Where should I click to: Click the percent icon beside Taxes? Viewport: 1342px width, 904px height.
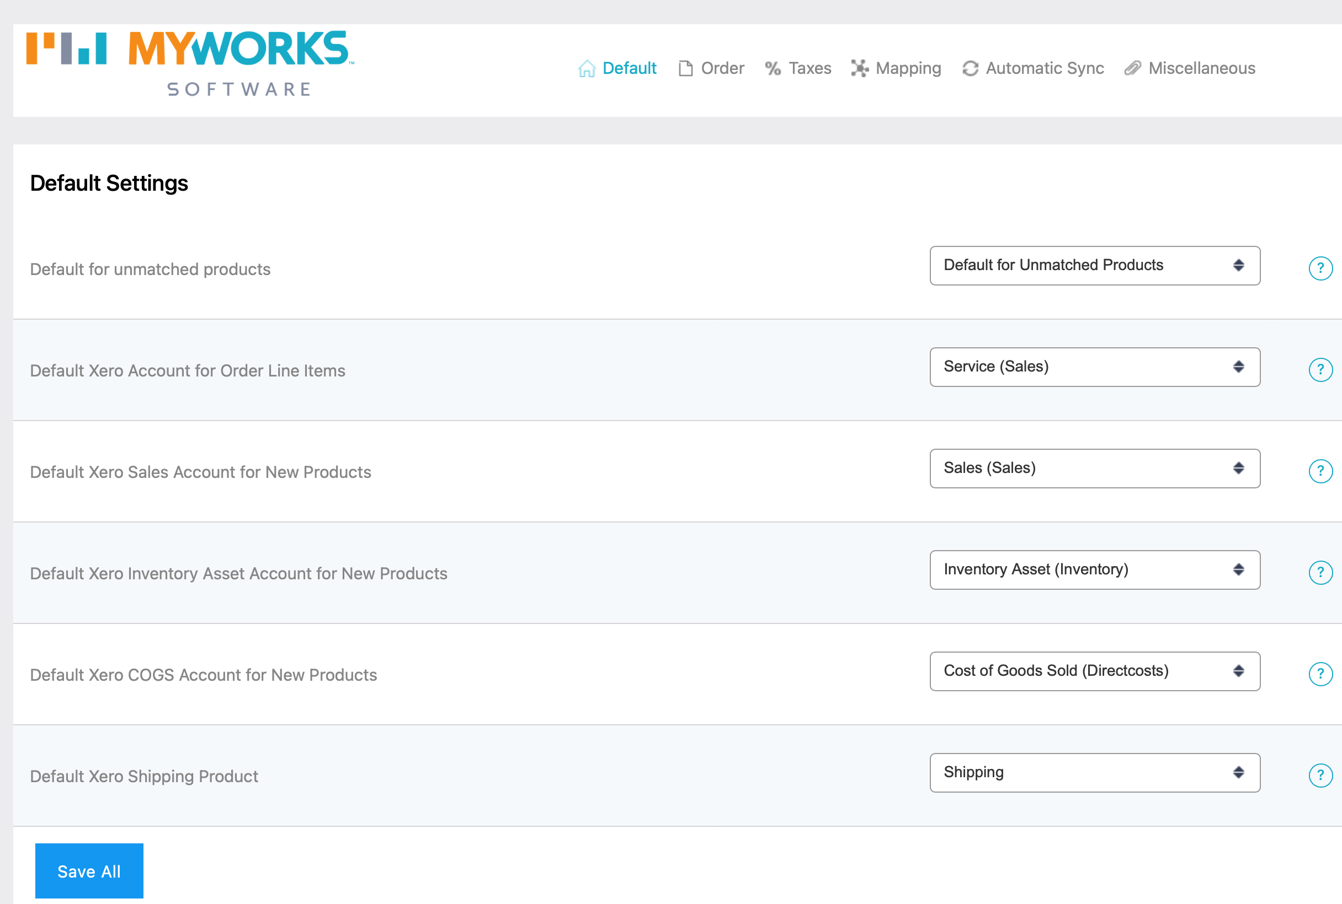coord(773,68)
